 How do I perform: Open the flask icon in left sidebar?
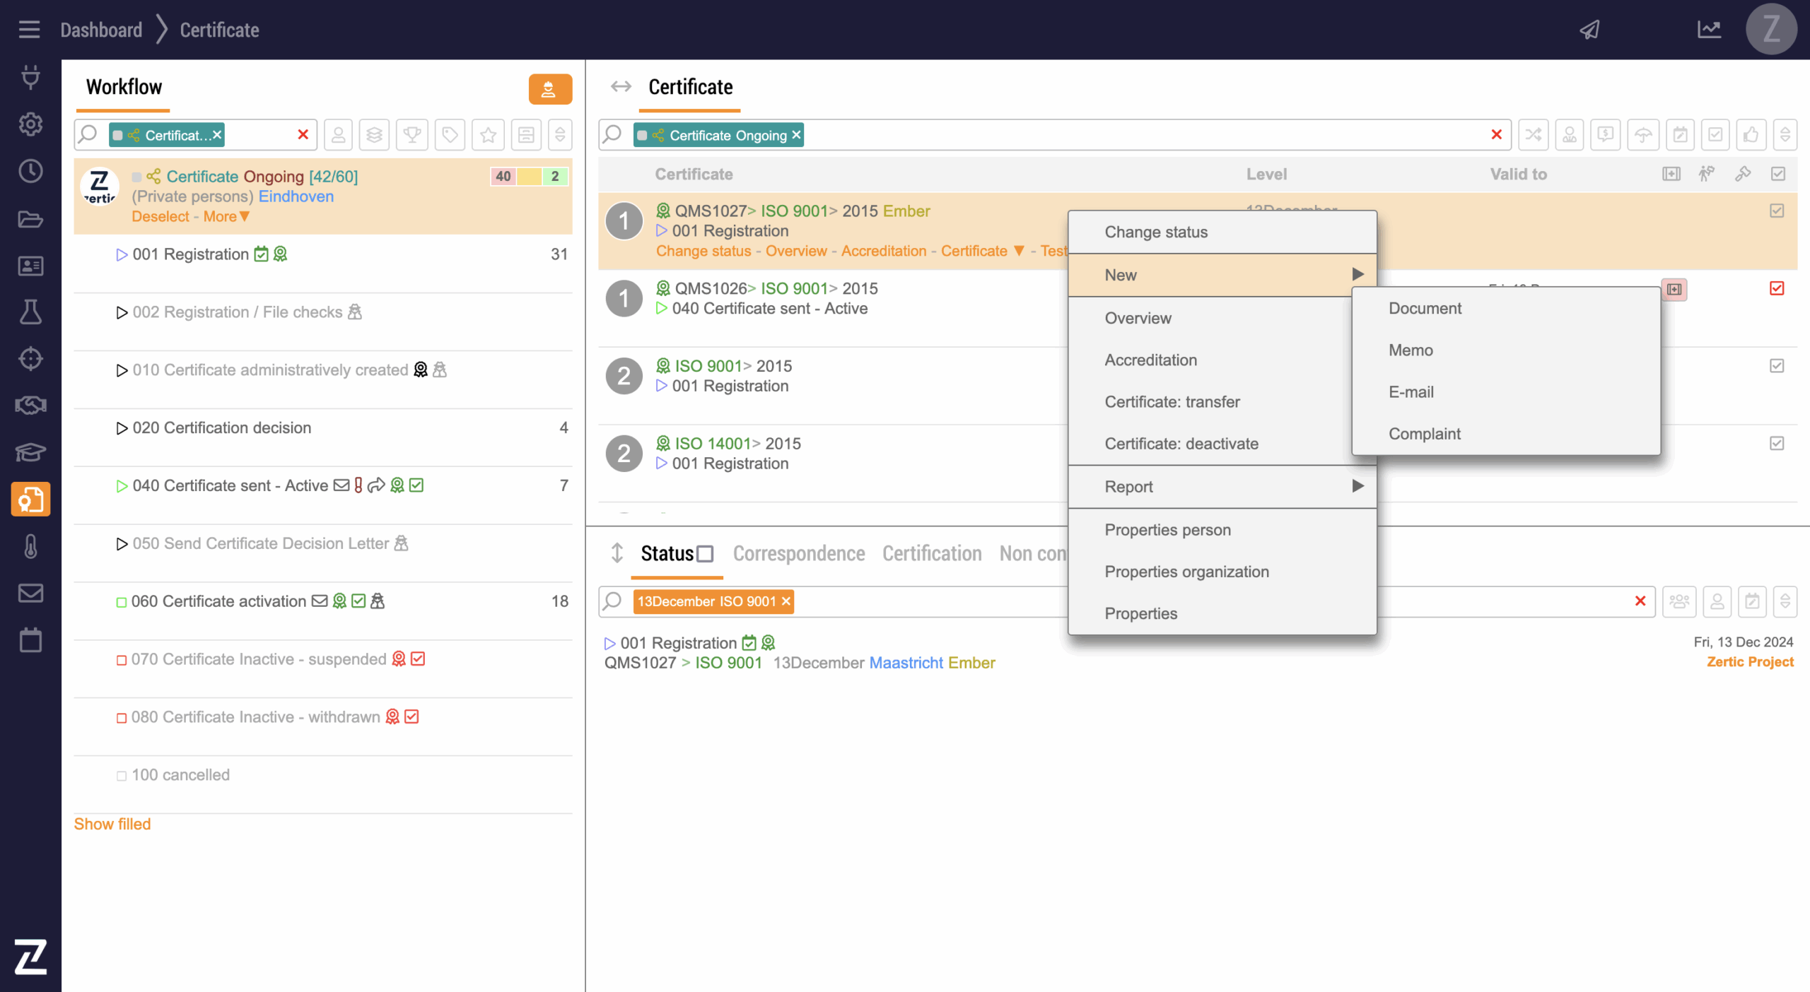coord(30,312)
